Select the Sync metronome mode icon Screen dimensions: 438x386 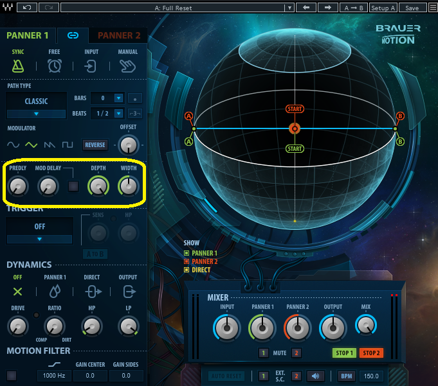point(18,66)
